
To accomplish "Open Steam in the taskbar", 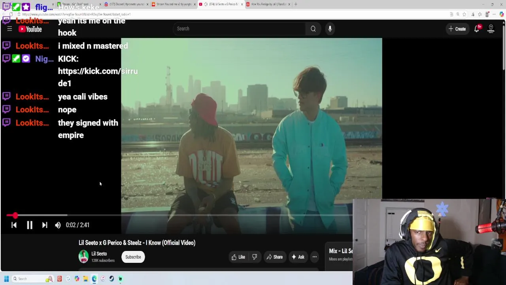I will [111, 279].
